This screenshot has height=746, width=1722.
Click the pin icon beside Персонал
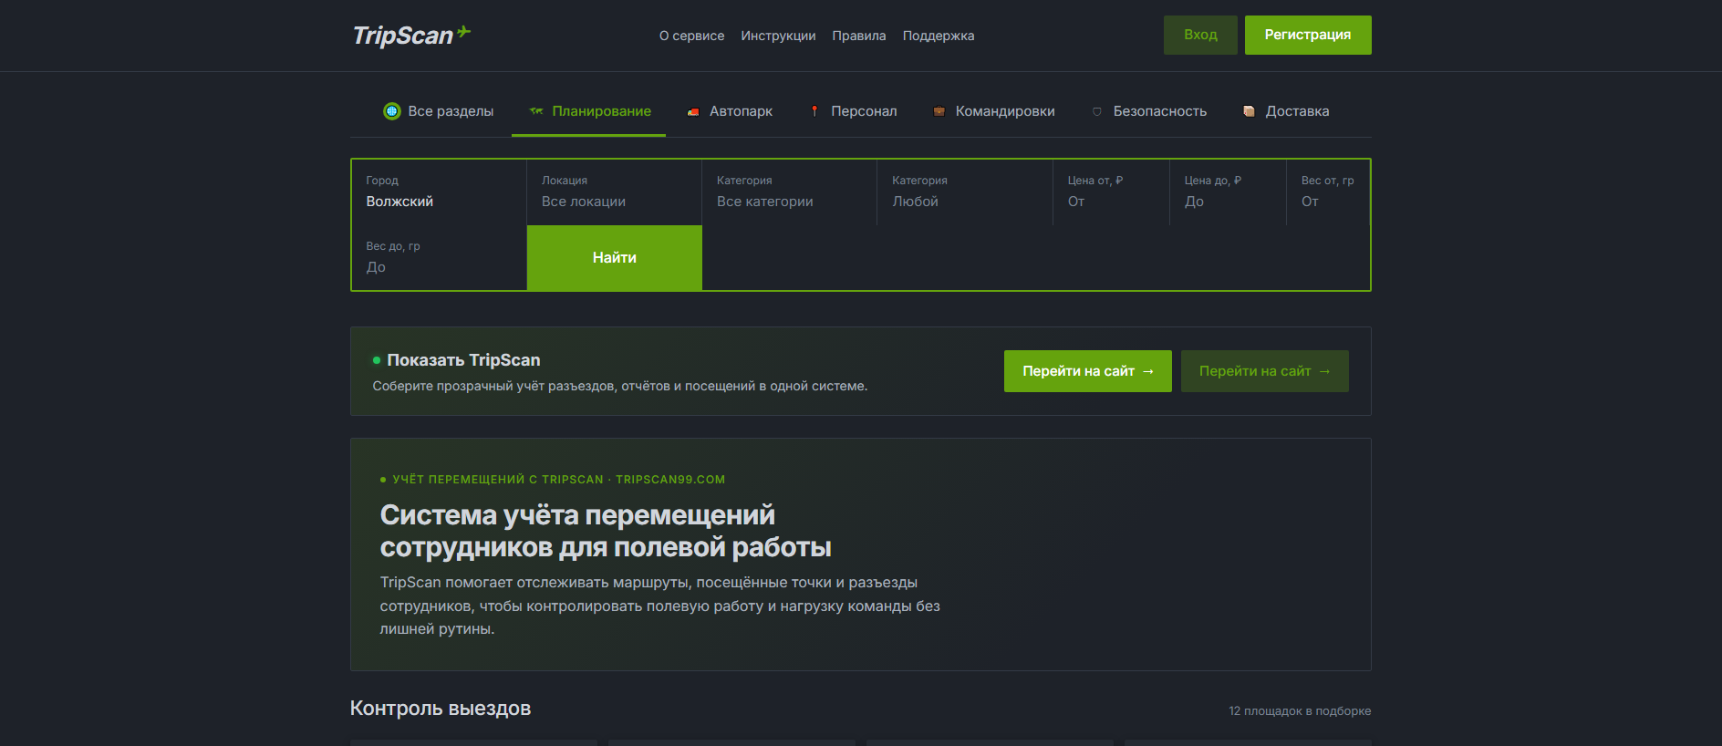tap(814, 111)
